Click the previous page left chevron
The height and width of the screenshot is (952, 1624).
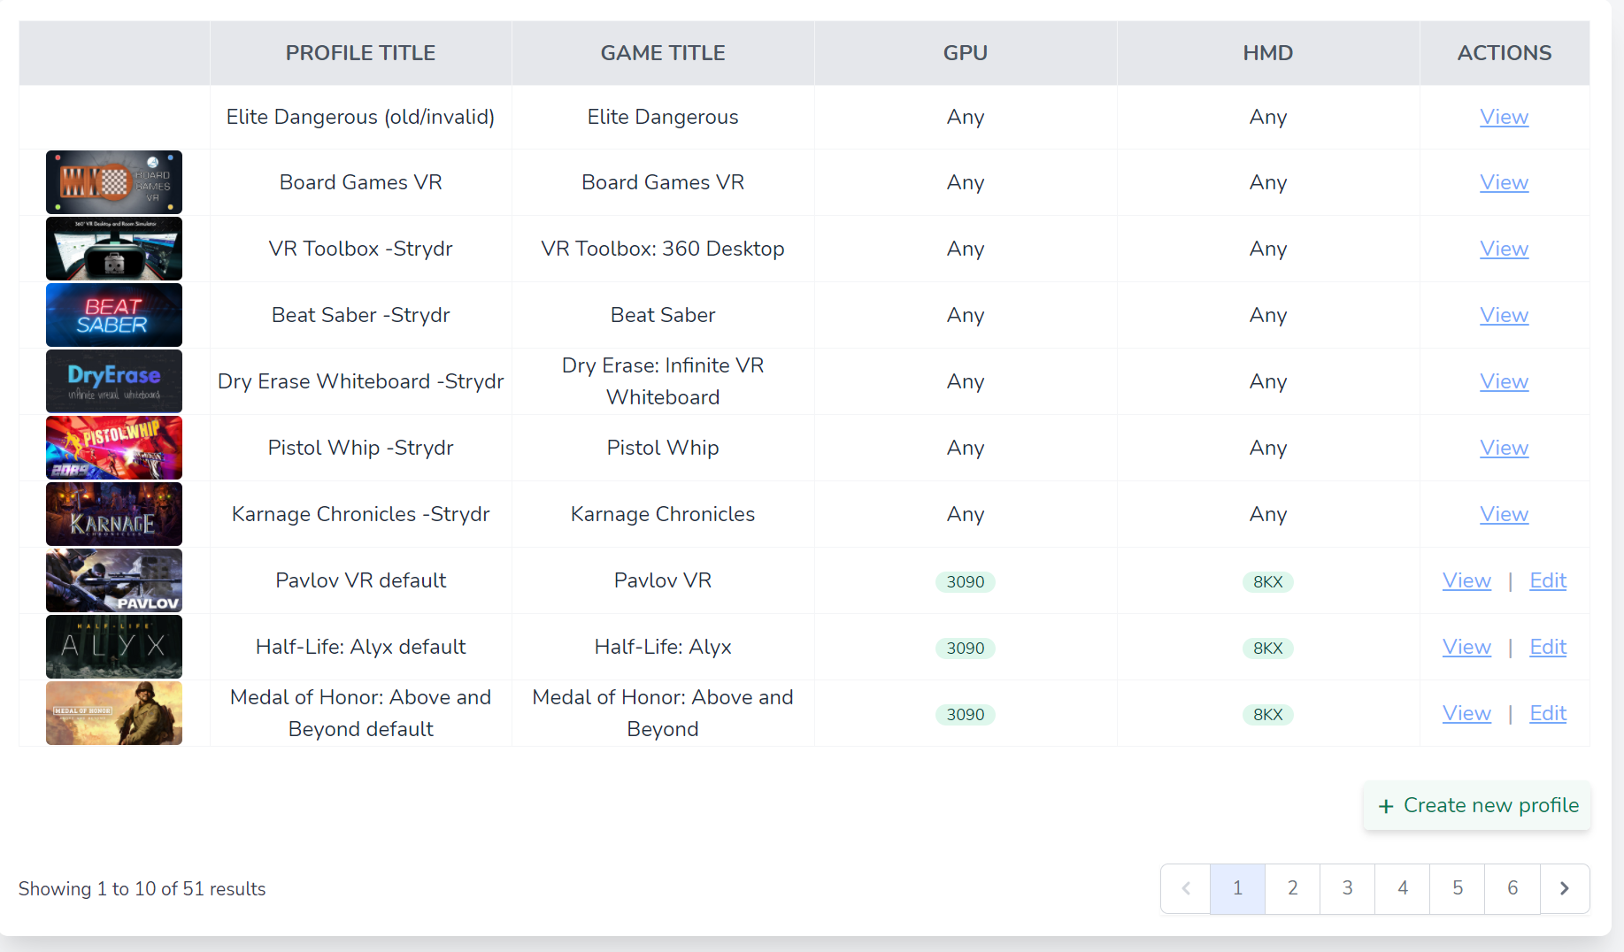[x=1186, y=888]
